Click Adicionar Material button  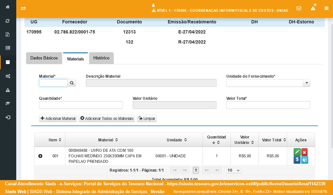point(58,118)
